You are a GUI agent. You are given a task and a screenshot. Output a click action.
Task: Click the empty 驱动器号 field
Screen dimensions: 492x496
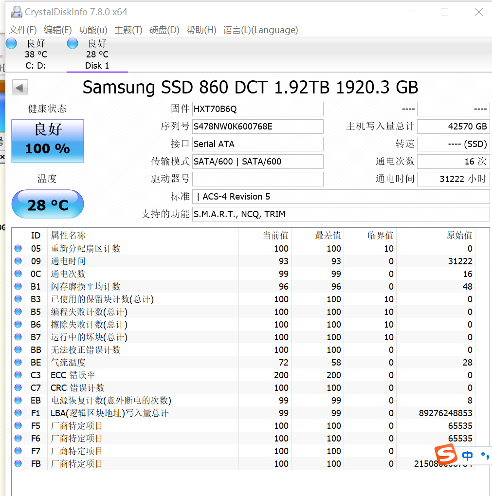258,179
